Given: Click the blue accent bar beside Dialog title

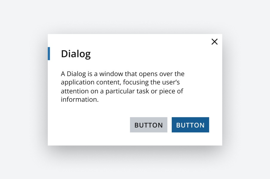Looking at the screenshot, I should tap(49, 54).
